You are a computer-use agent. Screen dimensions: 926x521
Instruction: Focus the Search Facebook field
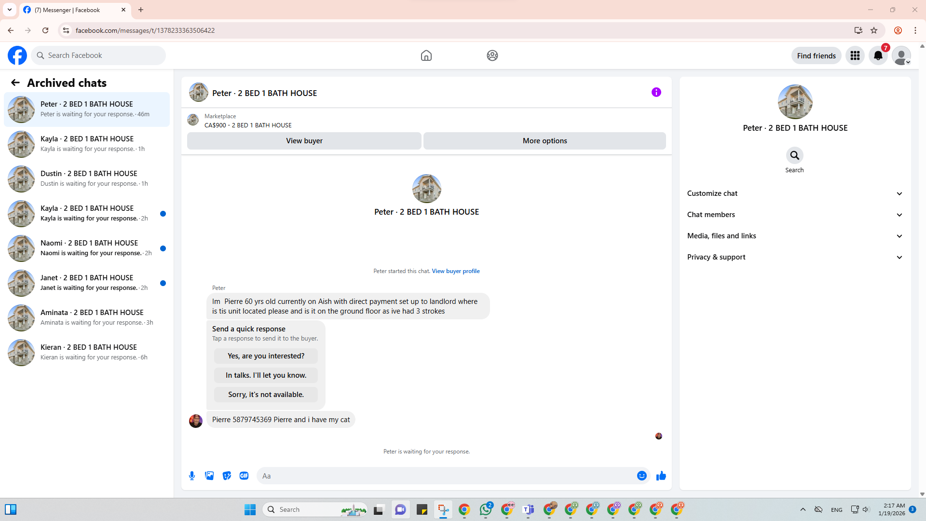coord(98,55)
